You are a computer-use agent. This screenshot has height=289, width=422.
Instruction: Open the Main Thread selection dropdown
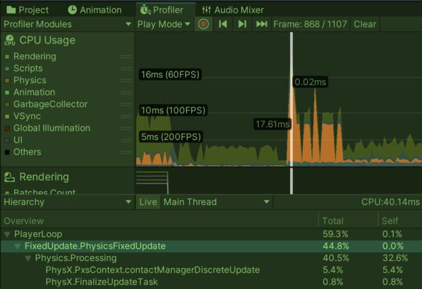click(x=216, y=202)
